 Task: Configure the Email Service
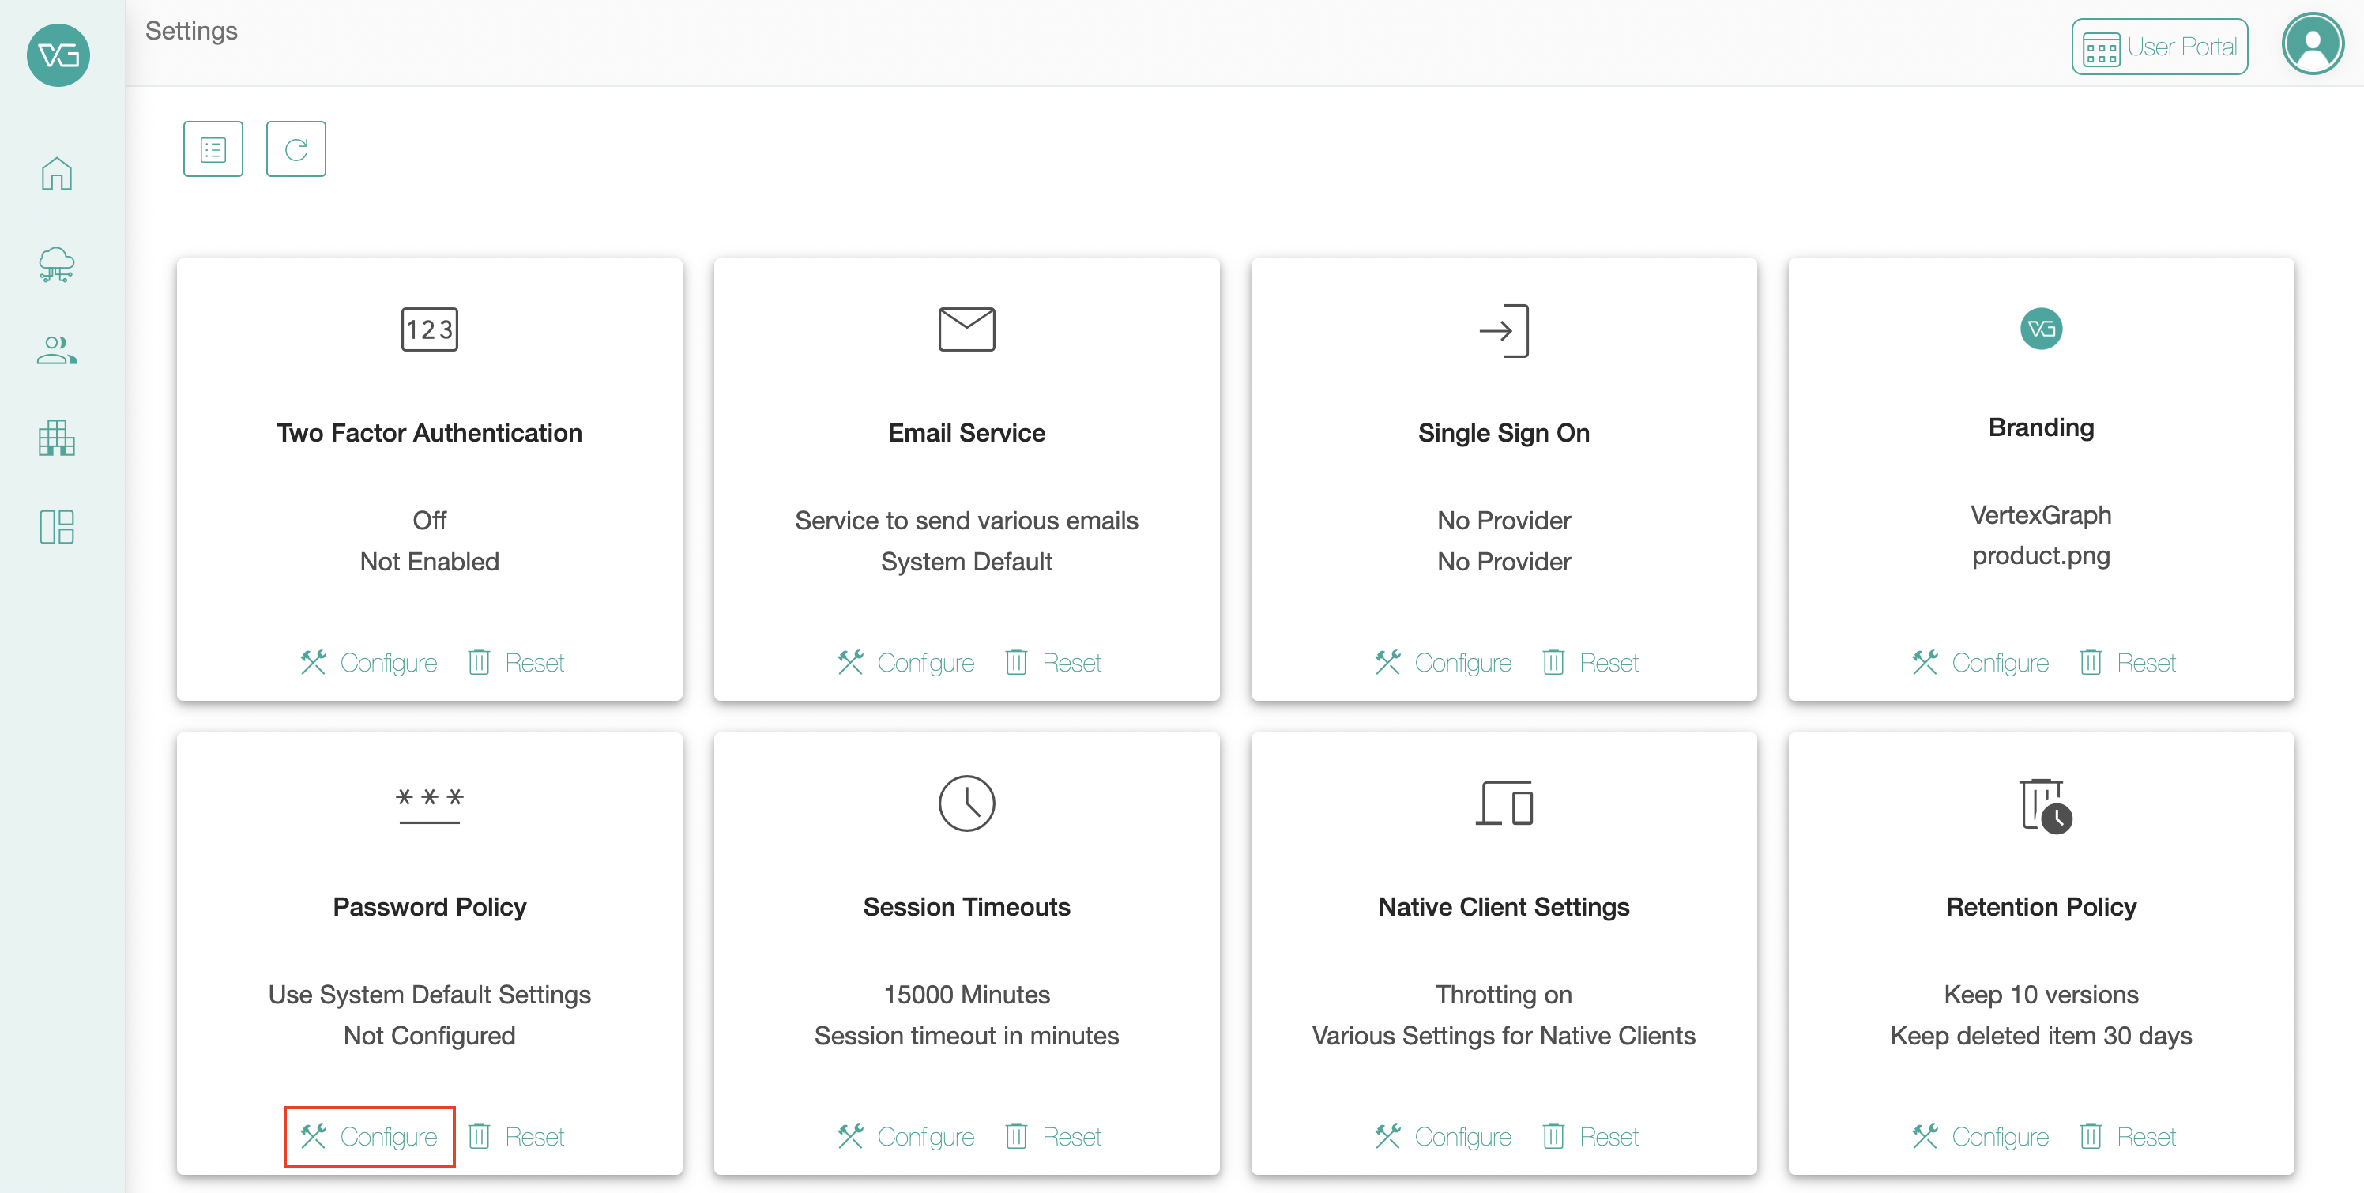(x=905, y=661)
